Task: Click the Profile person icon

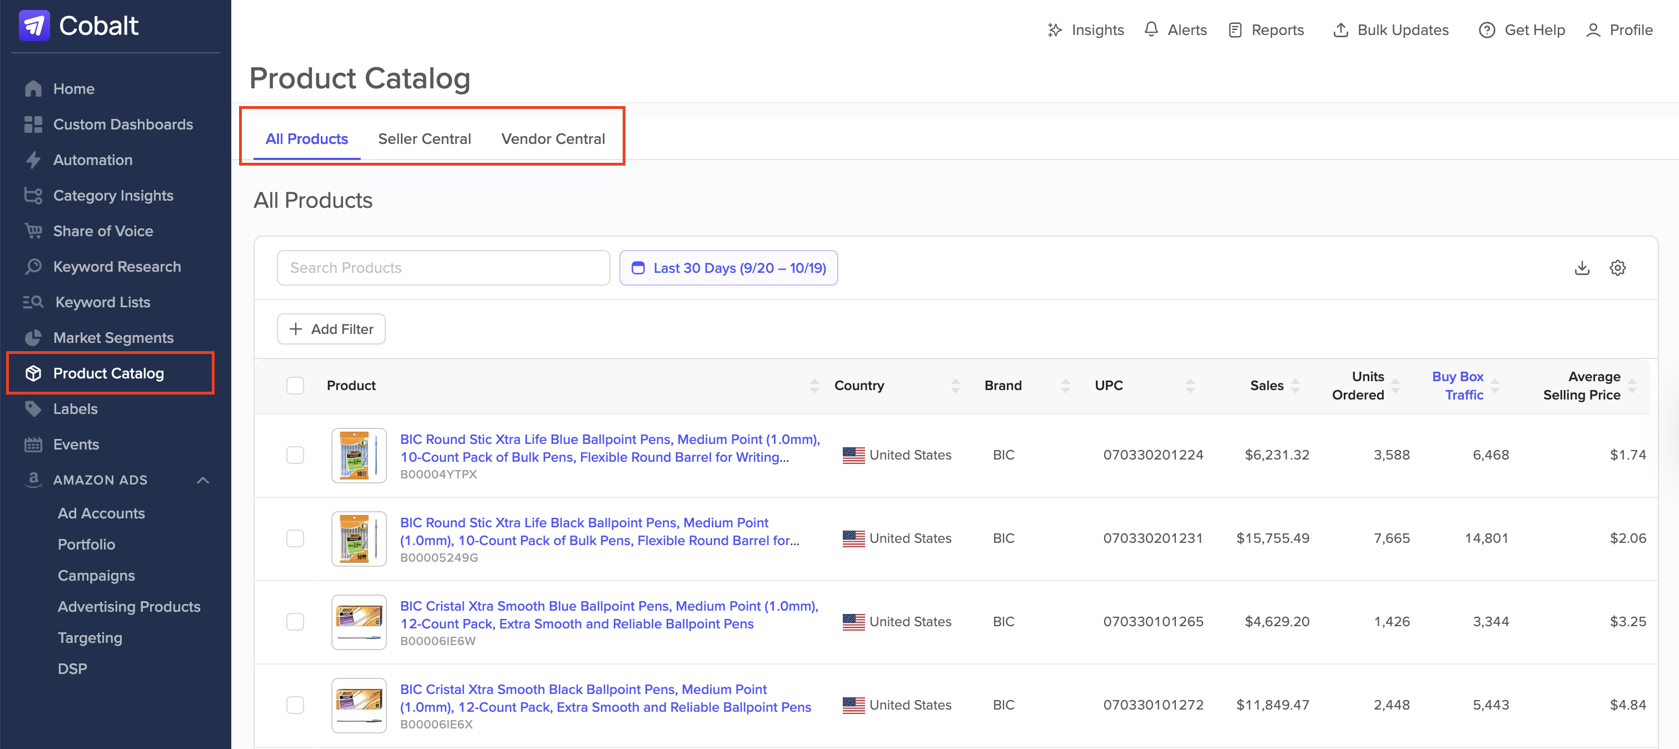Action: pos(1593,30)
